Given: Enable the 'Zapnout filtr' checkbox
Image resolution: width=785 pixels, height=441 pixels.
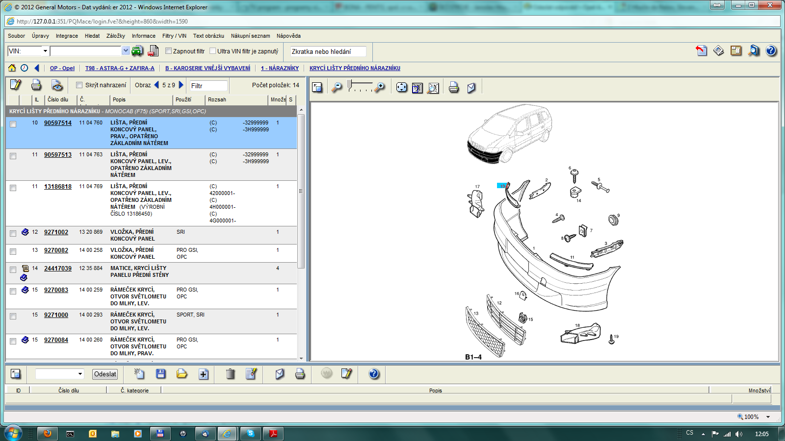Looking at the screenshot, I should click(169, 51).
